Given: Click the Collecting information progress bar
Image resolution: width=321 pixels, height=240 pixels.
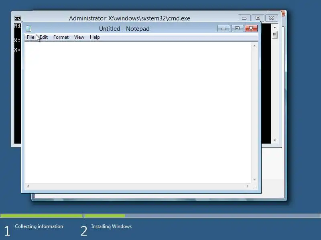Looking at the screenshot, I should pos(42,216).
